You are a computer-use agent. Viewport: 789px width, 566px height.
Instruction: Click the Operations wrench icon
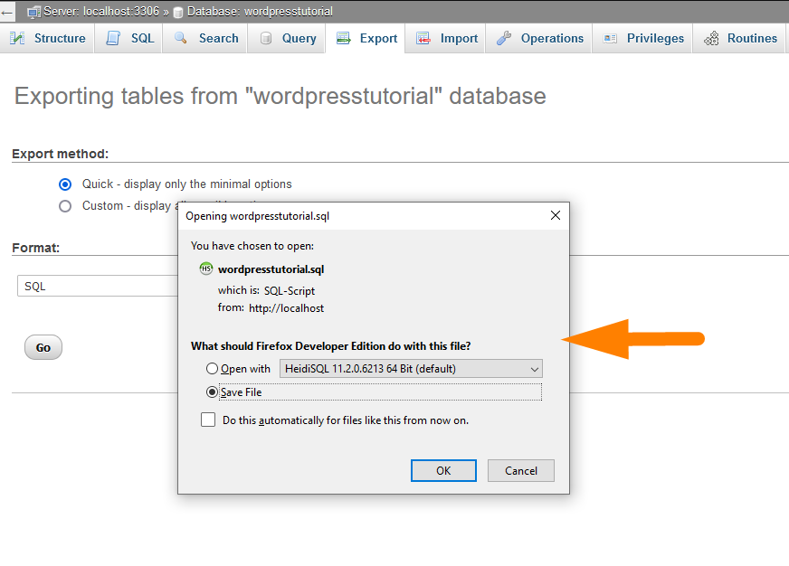click(x=504, y=38)
